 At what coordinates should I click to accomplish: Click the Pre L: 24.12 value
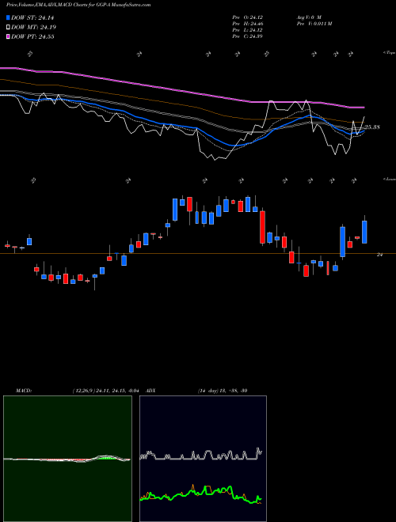pos(247,30)
